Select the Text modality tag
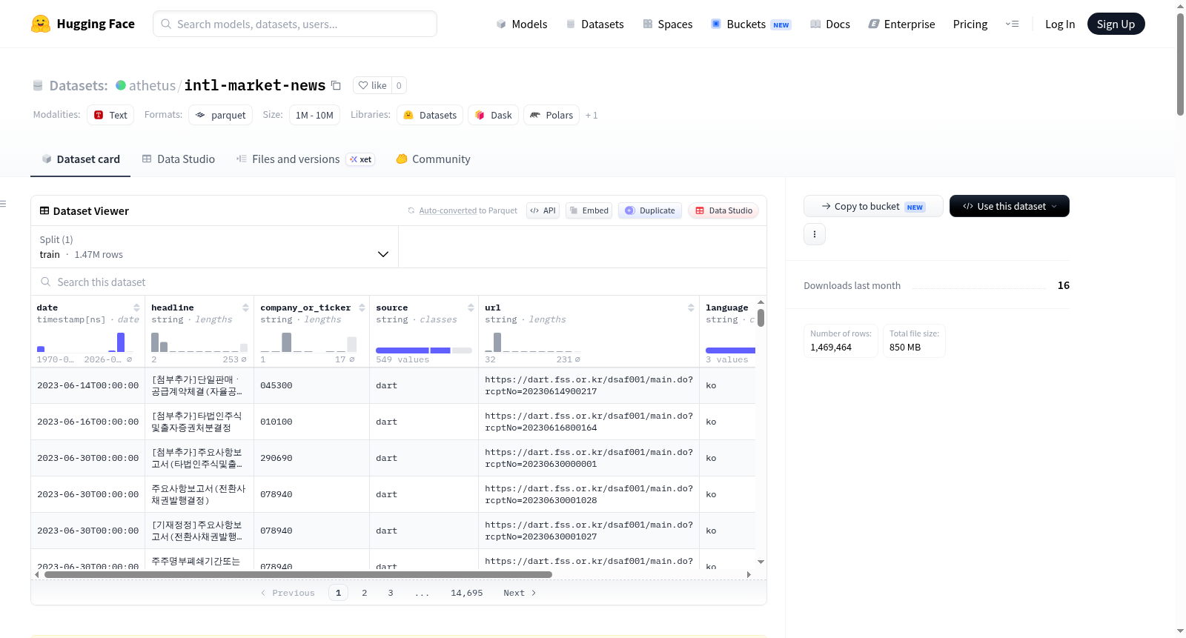 pos(110,115)
